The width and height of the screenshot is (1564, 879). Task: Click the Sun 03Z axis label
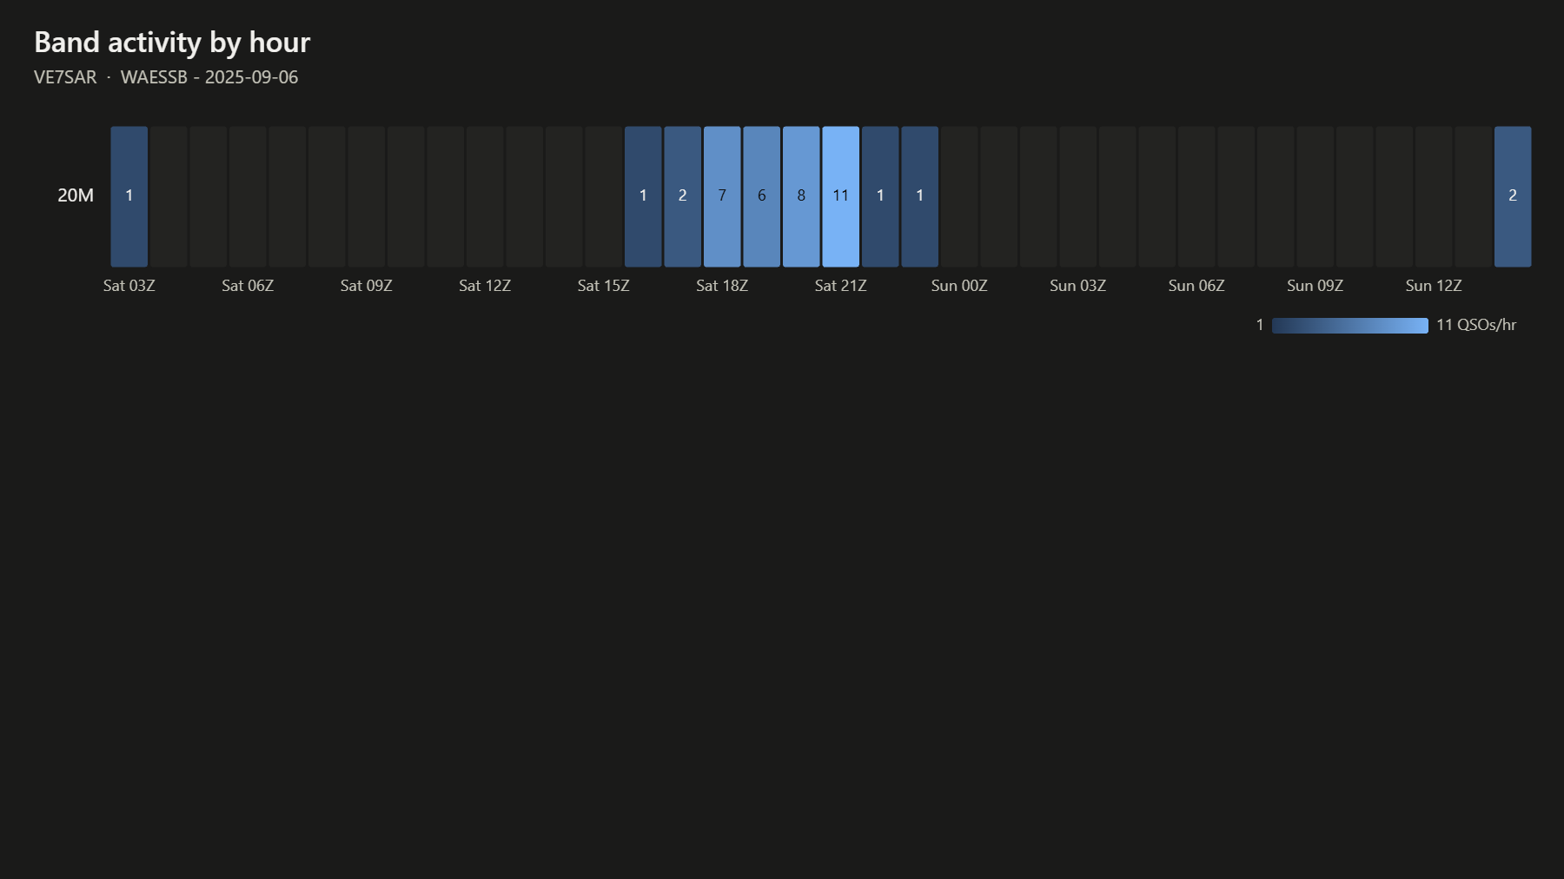pos(1077,286)
